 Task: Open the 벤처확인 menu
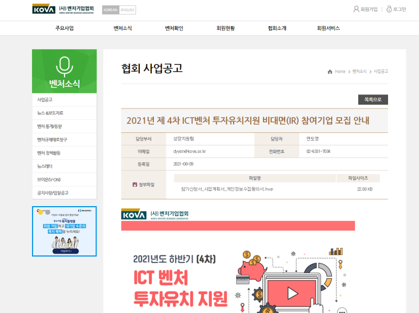(174, 28)
